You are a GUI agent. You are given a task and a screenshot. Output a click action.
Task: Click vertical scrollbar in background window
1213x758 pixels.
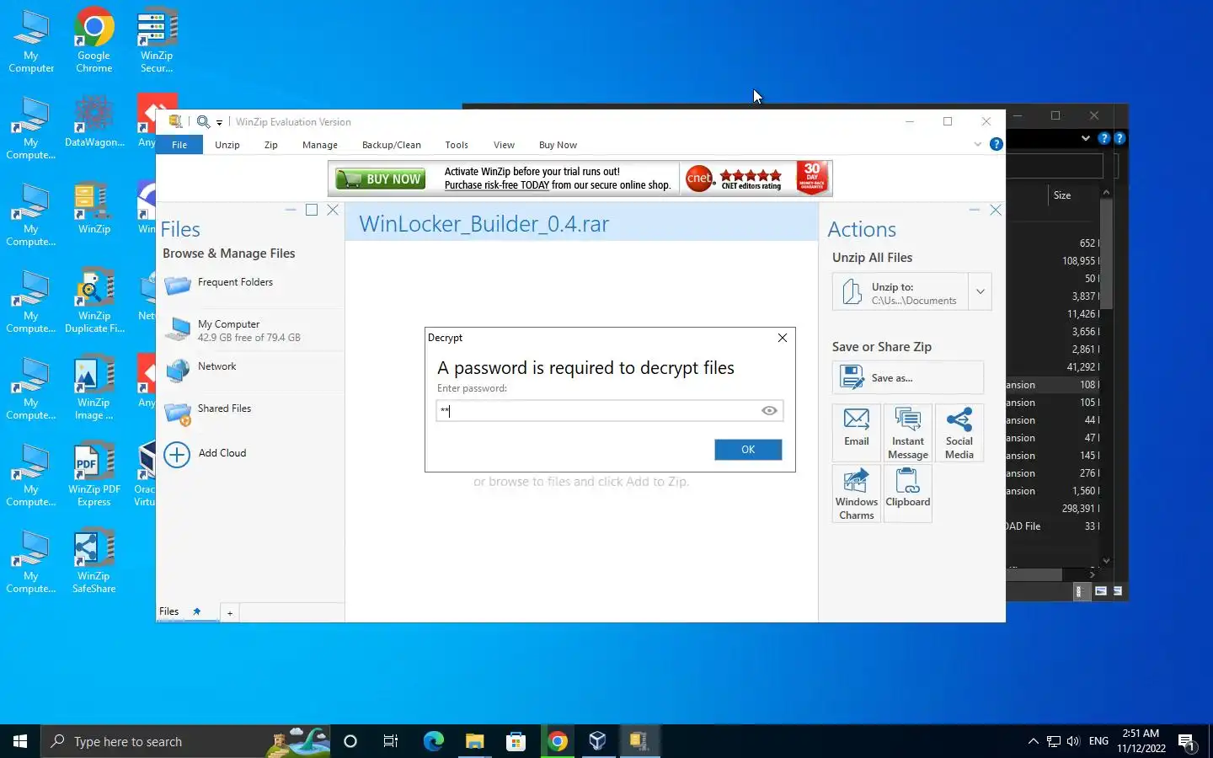point(1106,253)
